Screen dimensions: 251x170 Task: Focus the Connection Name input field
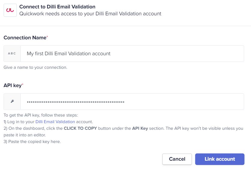132,53
